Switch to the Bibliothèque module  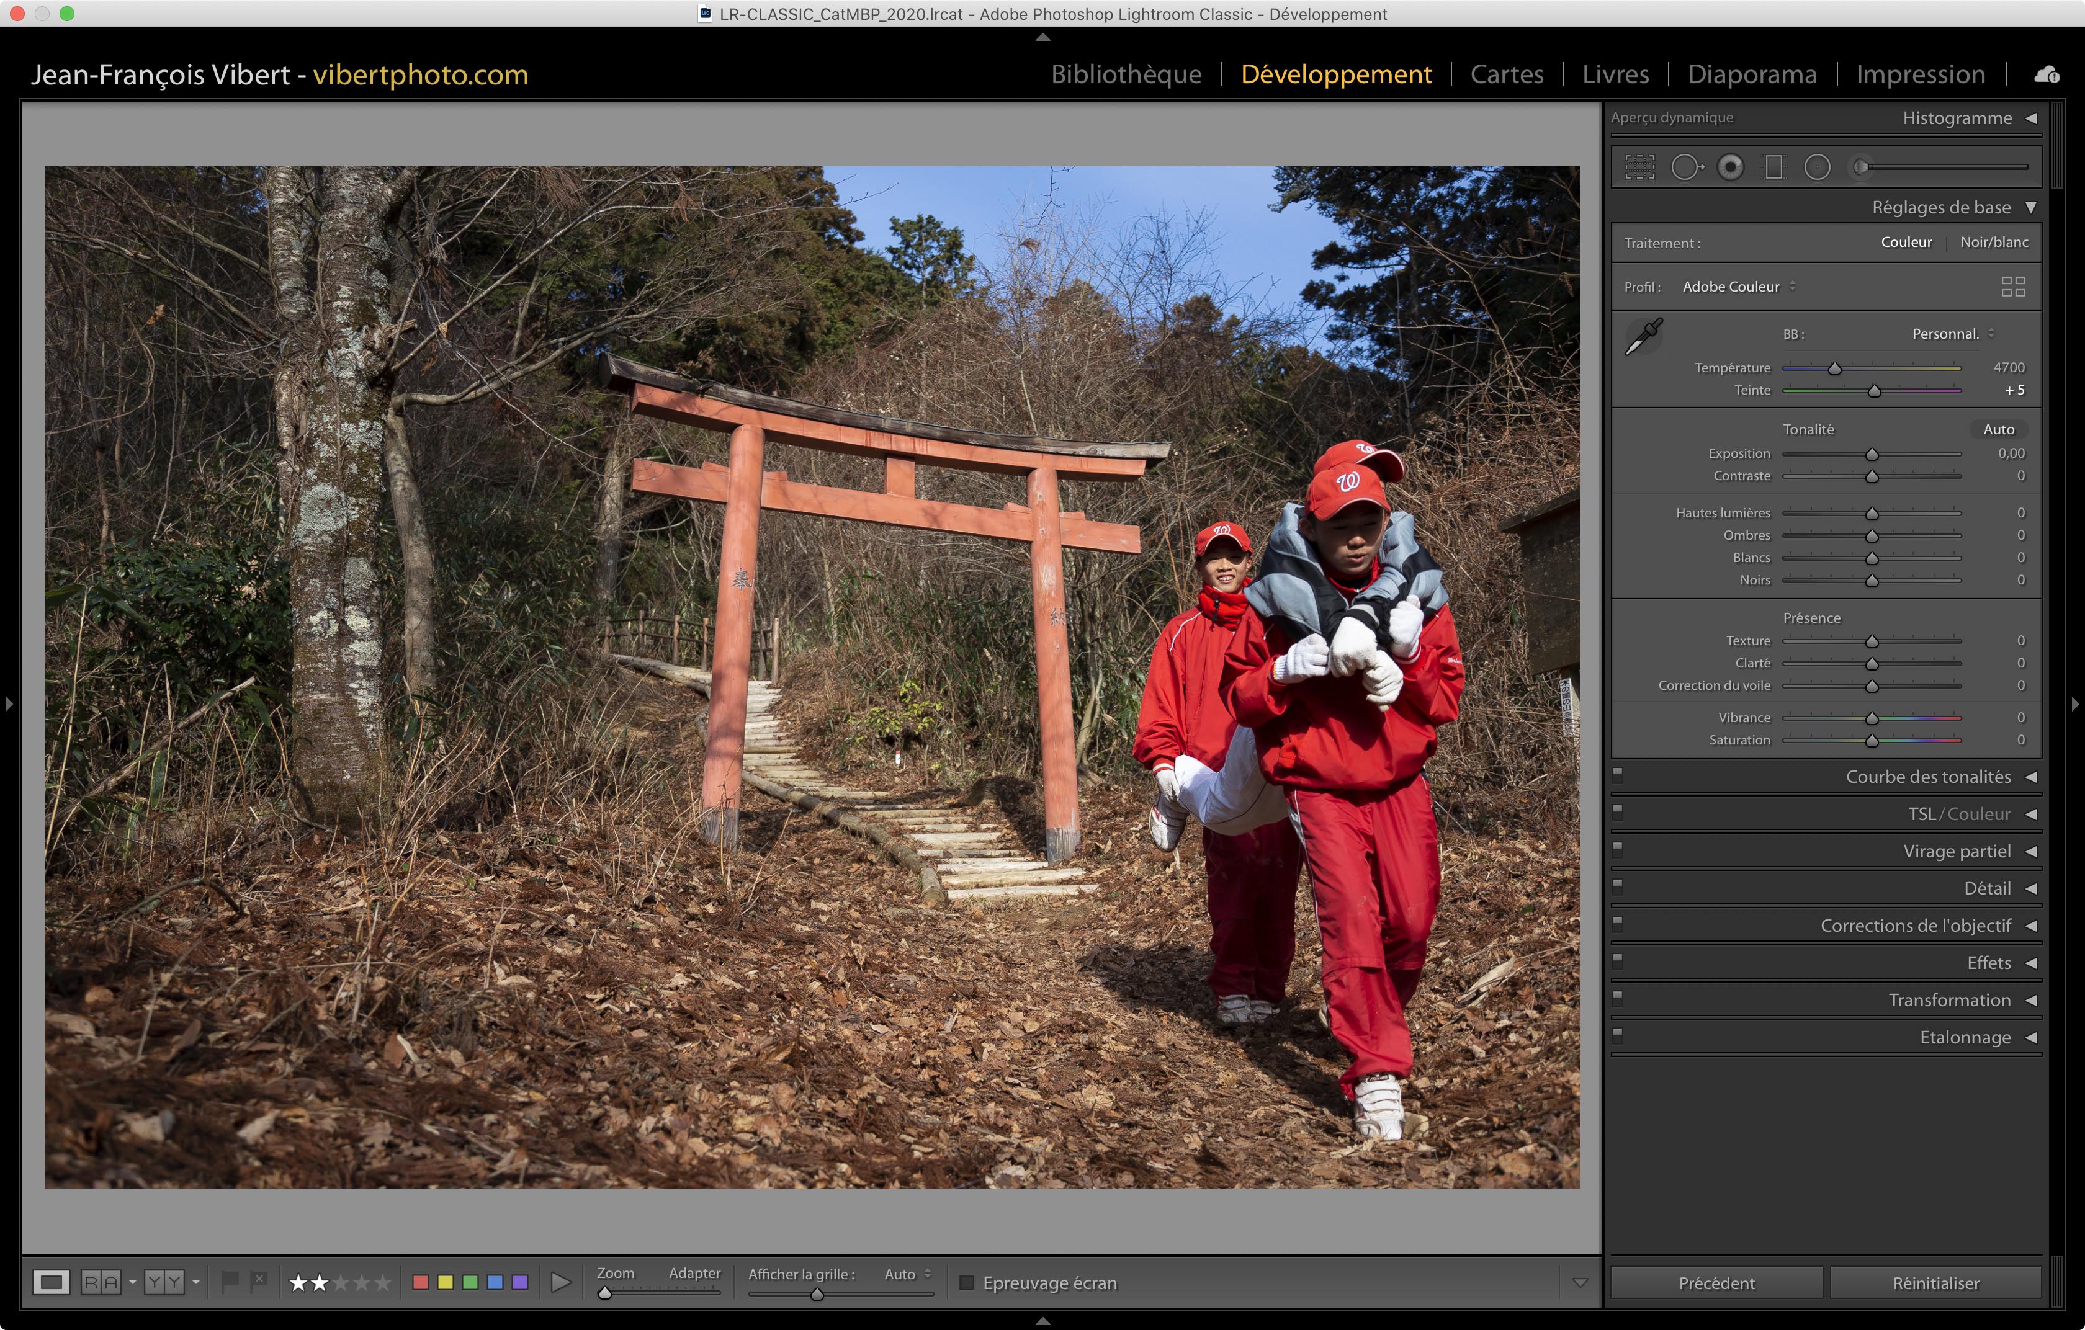(x=1126, y=74)
